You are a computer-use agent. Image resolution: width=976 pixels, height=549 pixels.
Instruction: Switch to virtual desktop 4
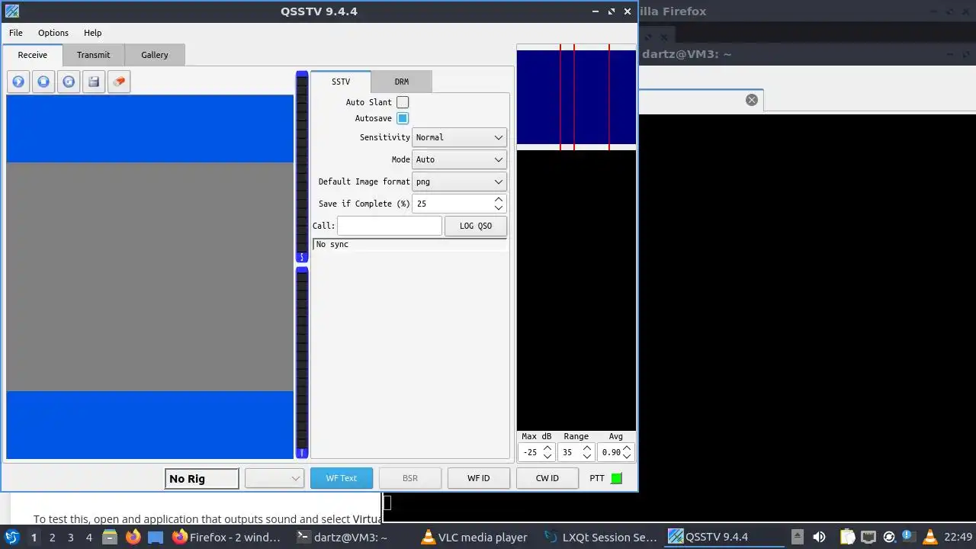tap(88, 537)
